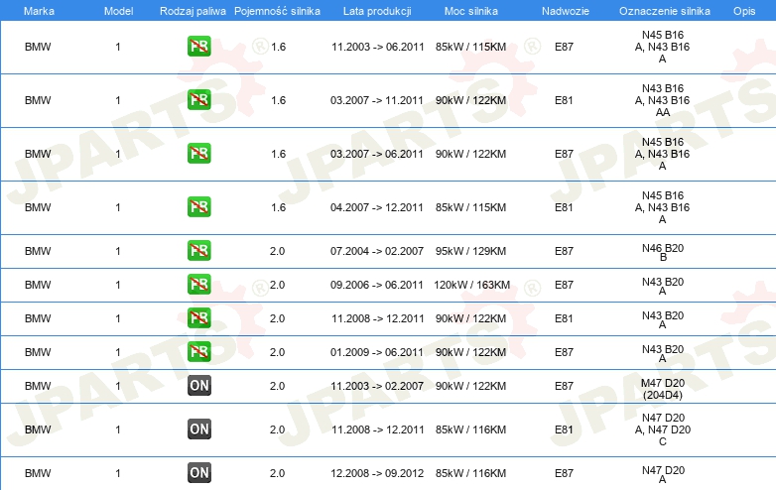Click the Pojemność silnika column header

pos(277,10)
